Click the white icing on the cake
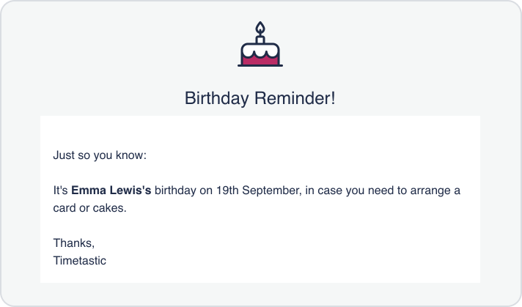The width and height of the screenshot is (522, 307). (x=260, y=49)
